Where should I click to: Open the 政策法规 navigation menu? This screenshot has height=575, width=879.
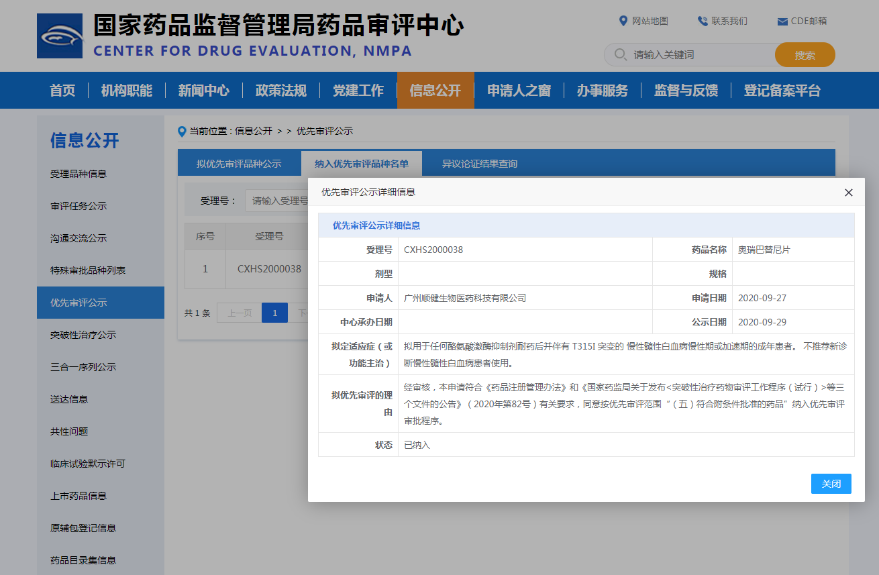pyautogui.click(x=280, y=91)
